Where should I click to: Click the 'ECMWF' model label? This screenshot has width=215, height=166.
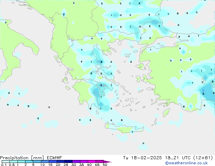(55, 158)
